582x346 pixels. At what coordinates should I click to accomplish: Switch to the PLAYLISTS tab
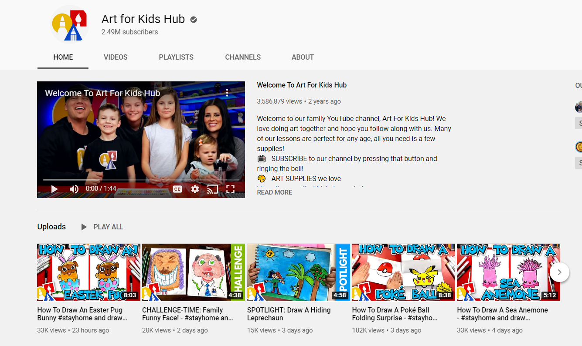tap(176, 57)
